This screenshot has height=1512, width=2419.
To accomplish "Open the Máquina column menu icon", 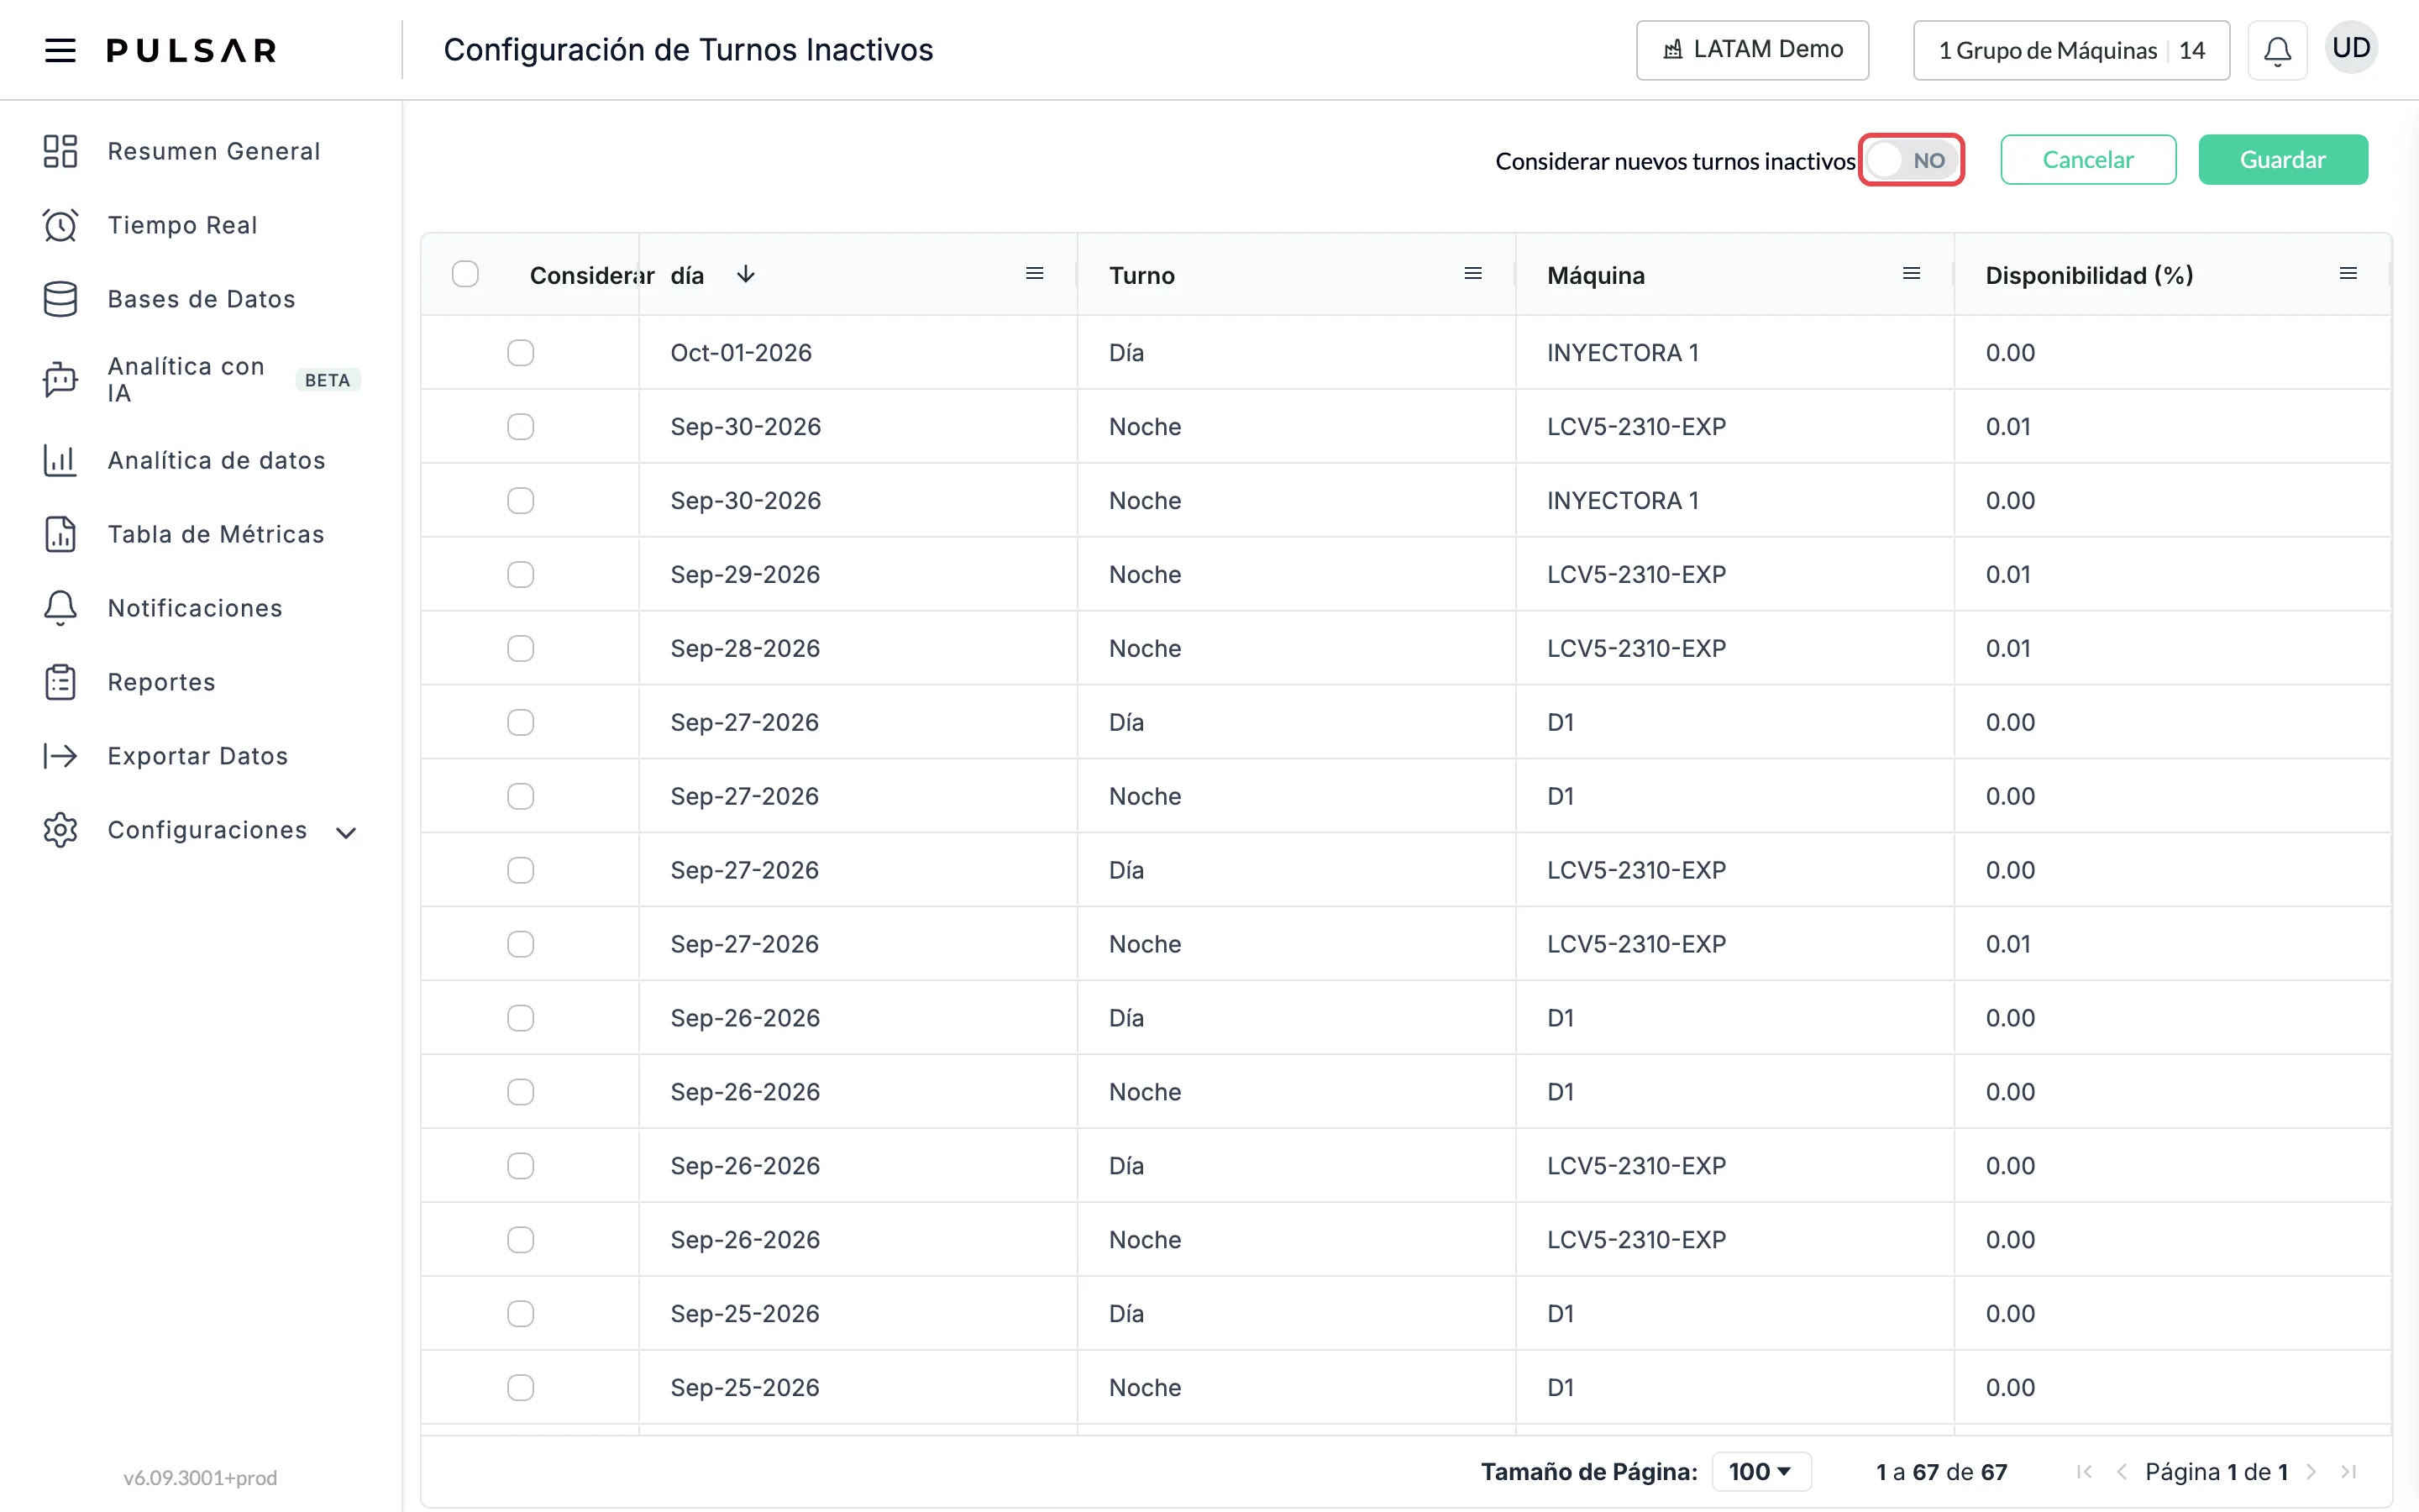I will pos(1911,274).
